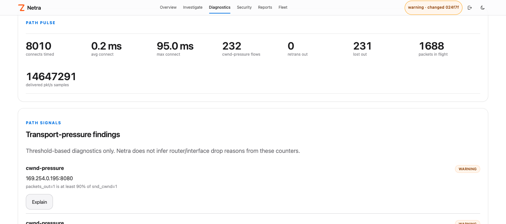Viewport: 506px width, 224px height.
Task: Go to the Security tab
Action: click(x=244, y=7)
